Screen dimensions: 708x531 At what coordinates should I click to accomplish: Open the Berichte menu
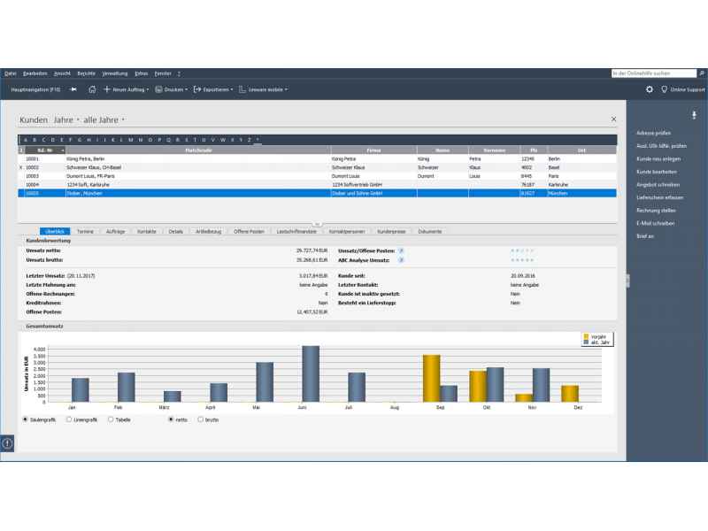pos(86,73)
